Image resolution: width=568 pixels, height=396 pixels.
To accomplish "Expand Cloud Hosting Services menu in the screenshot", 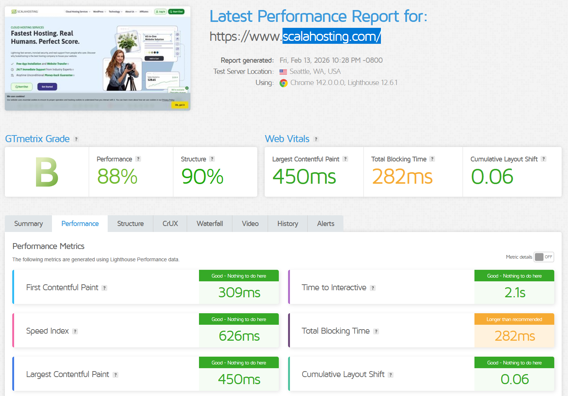I will [77, 12].
